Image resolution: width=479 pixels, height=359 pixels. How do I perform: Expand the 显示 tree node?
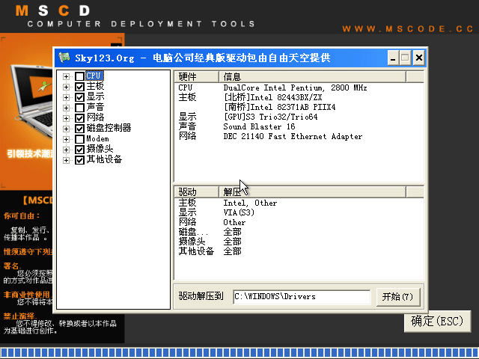[66, 97]
